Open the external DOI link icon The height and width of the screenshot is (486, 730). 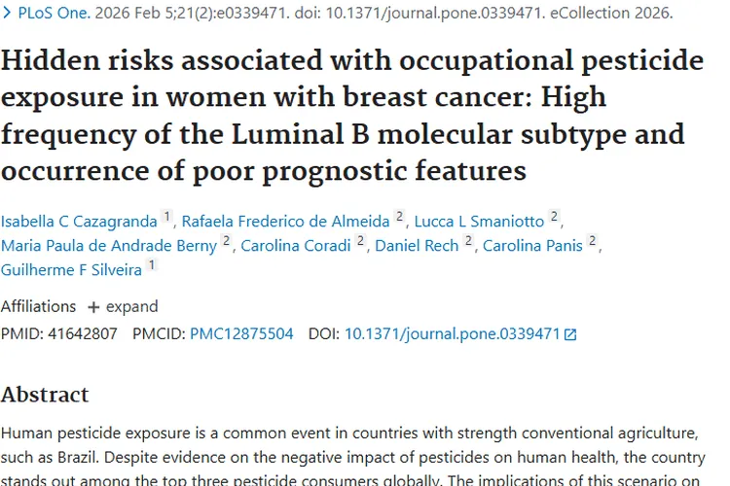click(570, 334)
